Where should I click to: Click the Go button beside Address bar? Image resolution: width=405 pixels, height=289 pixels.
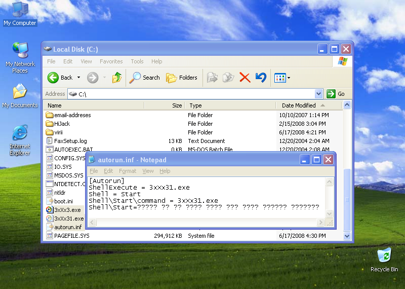pyautogui.click(x=336, y=94)
